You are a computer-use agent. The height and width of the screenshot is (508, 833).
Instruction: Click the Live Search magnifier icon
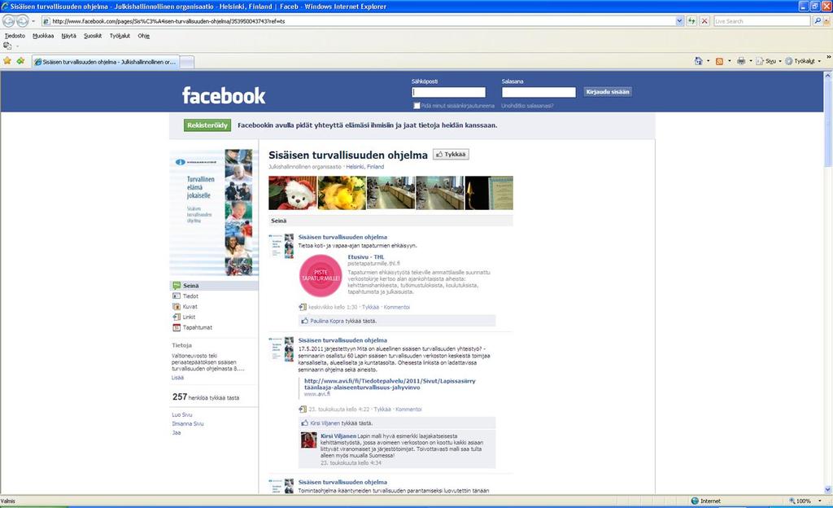coord(818,20)
